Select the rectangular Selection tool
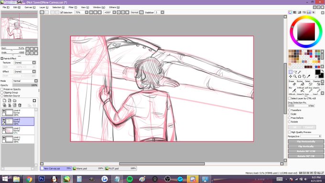 point(291,72)
